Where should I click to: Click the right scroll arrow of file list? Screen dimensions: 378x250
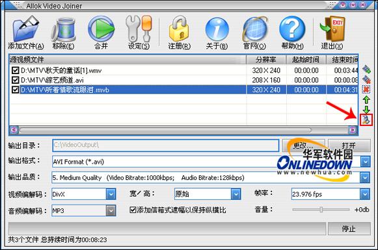(353, 130)
